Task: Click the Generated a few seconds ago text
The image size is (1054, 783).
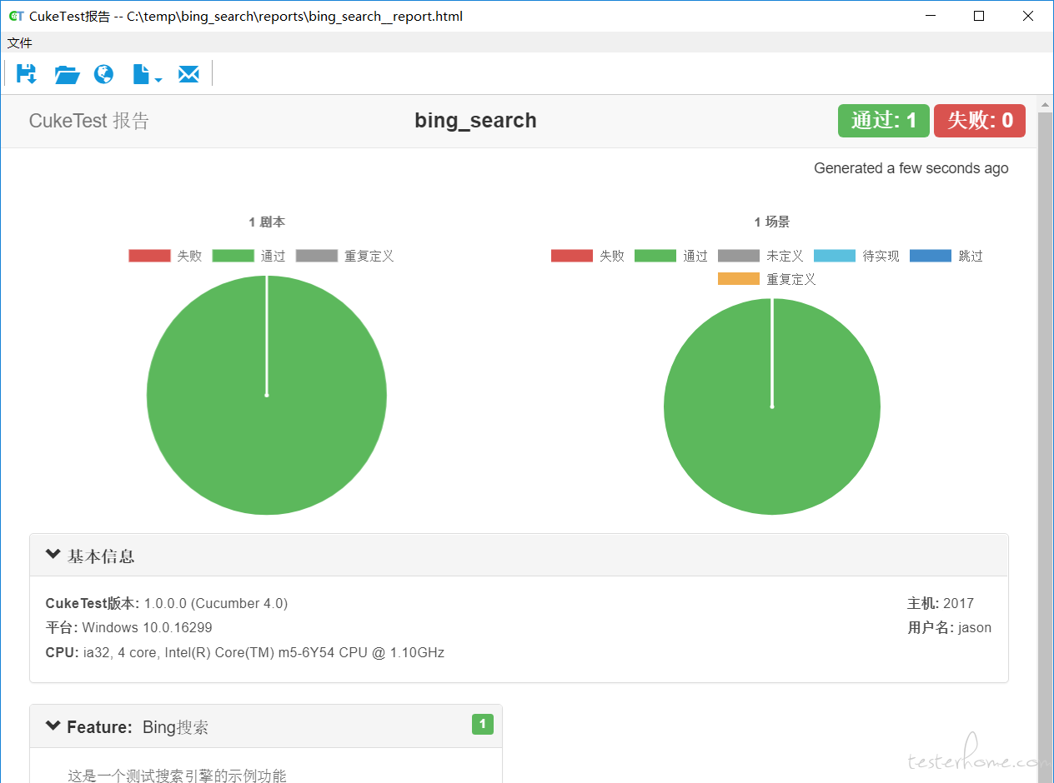Action: click(x=911, y=168)
